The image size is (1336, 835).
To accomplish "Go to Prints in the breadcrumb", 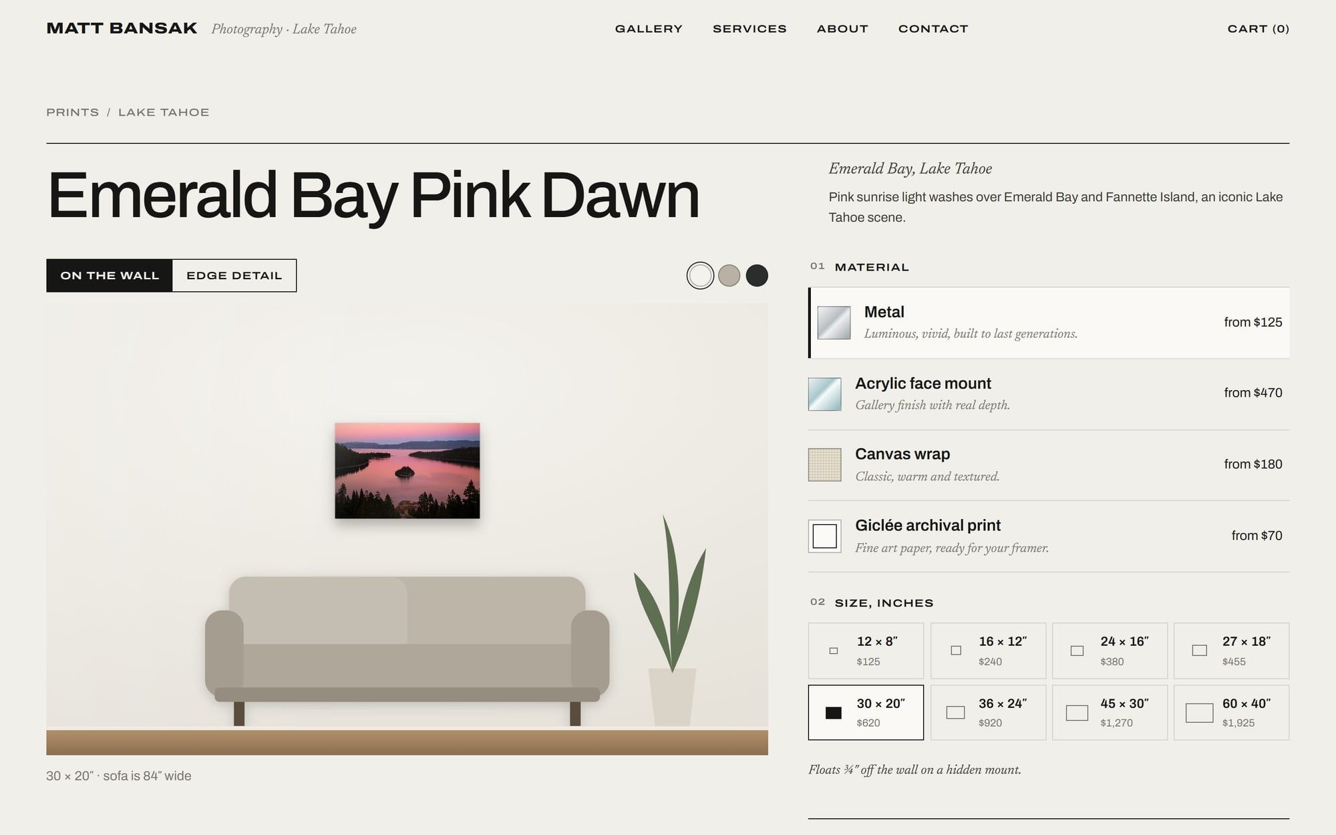I will click(73, 112).
